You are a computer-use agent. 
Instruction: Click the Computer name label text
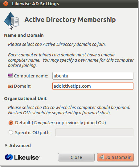click(x=31, y=76)
